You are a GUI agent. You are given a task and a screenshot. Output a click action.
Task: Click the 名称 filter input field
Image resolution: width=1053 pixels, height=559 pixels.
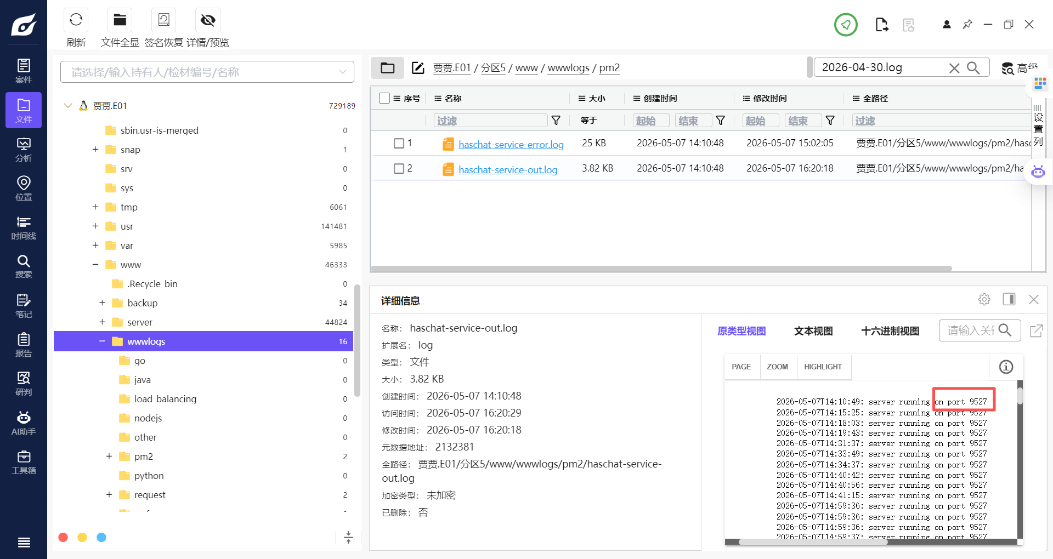(x=491, y=121)
